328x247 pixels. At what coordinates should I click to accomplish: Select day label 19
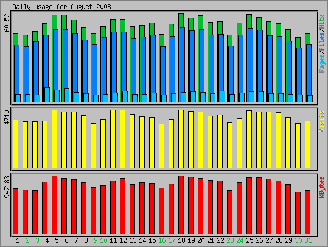(191, 240)
